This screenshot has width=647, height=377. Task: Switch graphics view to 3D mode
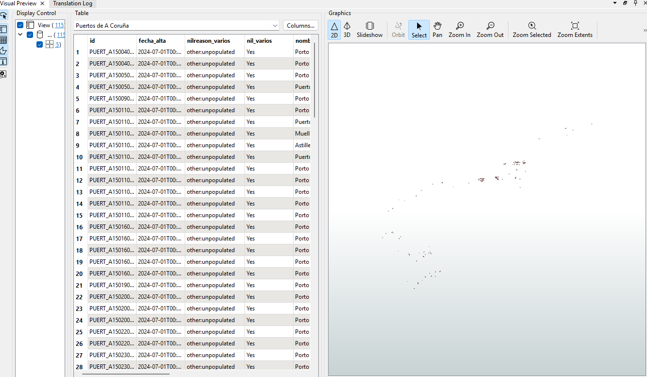pyautogui.click(x=347, y=30)
